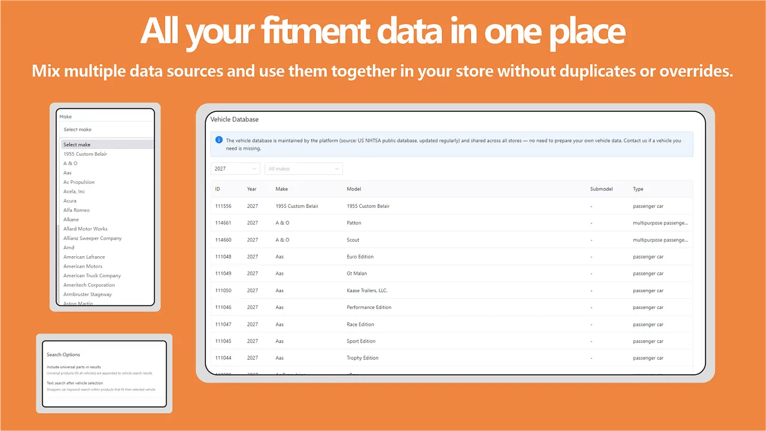Click the Search Options heading
The height and width of the screenshot is (431, 766).
coord(63,355)
